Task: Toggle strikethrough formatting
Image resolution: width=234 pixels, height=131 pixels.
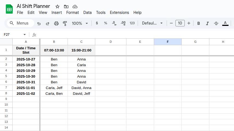Action: [x=216, y=23]
